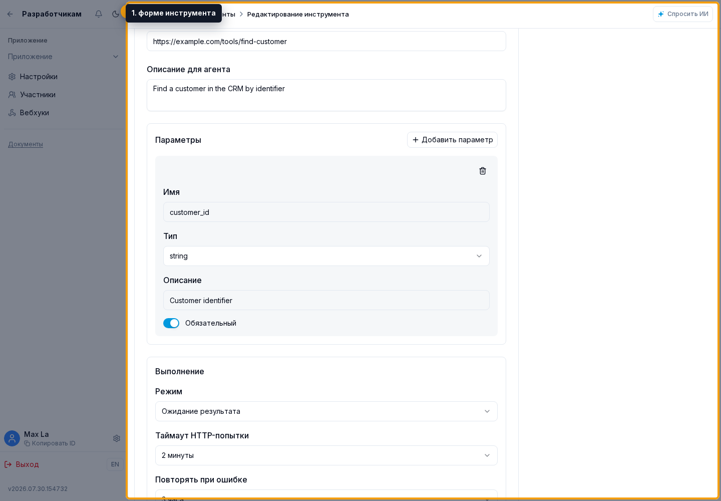721x501 pixels.
Task: Click the Вебхуки webhook icon in sidebar
Action: click(12, 113)
